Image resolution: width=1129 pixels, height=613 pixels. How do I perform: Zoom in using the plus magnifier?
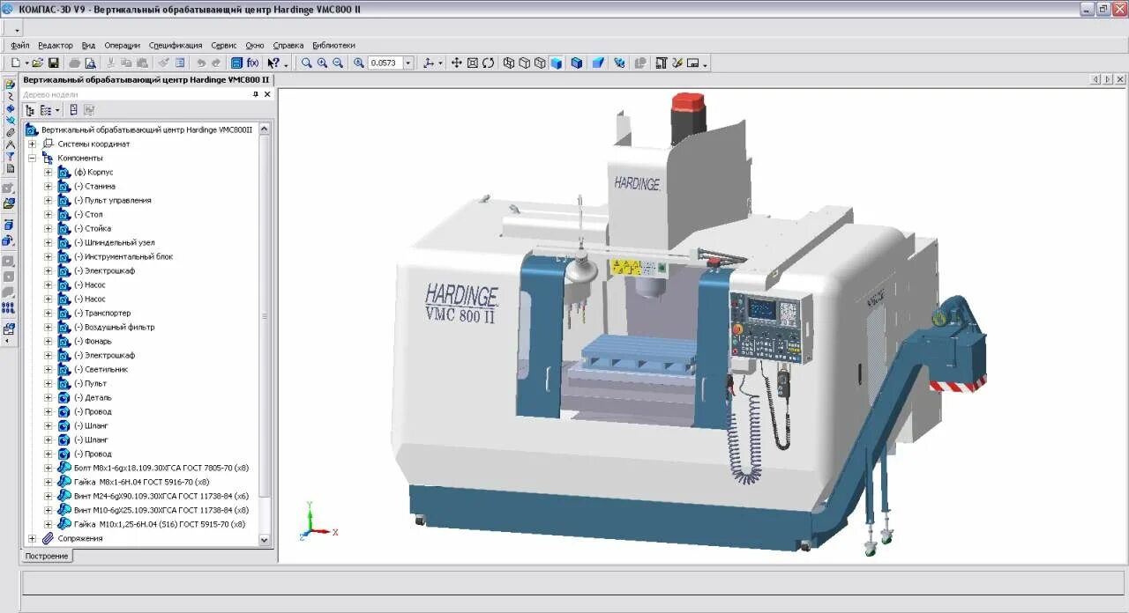[x=323, y=63]
